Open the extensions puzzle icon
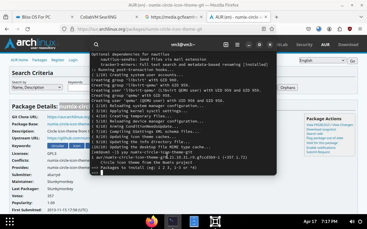367x229 pixels. [339, 29]
